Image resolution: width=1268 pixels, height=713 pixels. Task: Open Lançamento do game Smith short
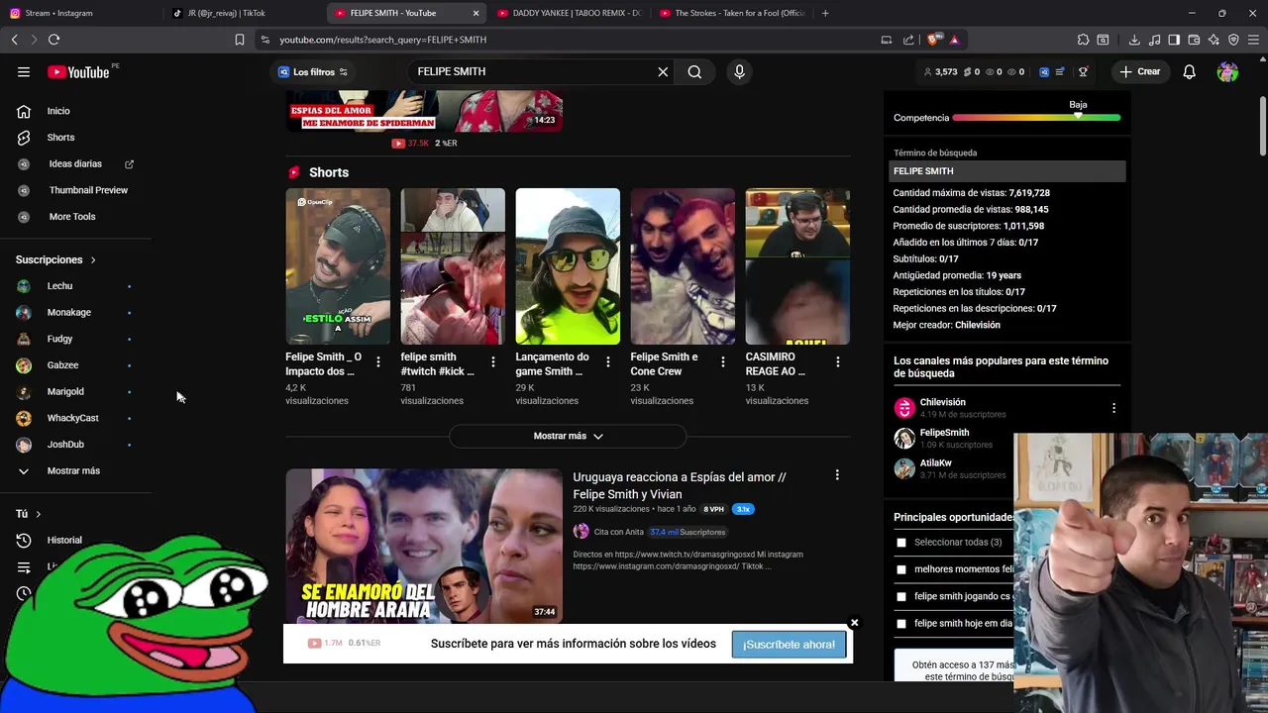point(568,266)
